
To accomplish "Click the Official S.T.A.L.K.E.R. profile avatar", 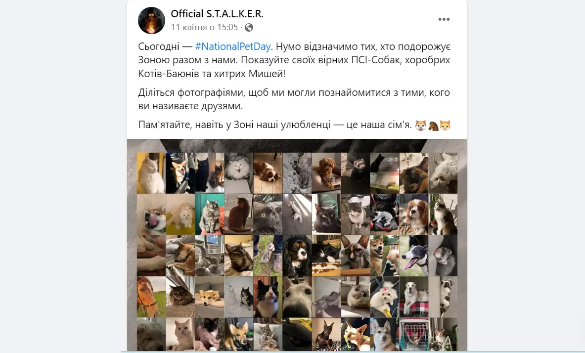I will coord(151,21).
